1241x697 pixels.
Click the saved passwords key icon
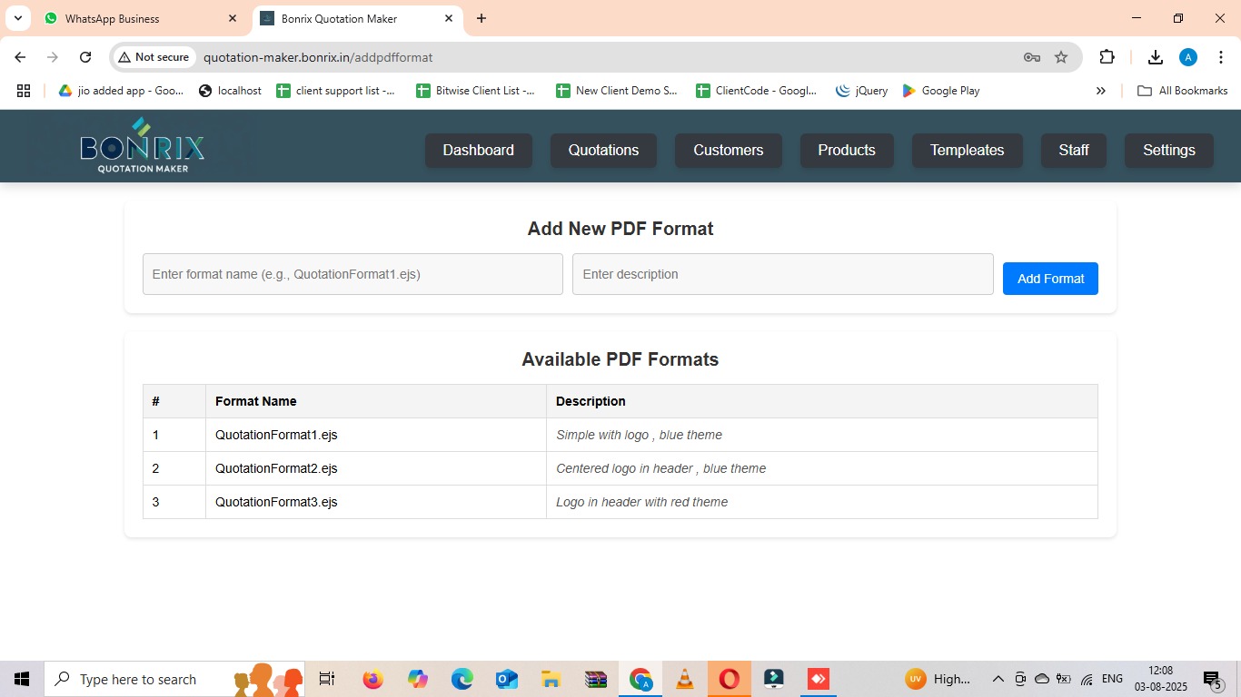coord(1031,57)
